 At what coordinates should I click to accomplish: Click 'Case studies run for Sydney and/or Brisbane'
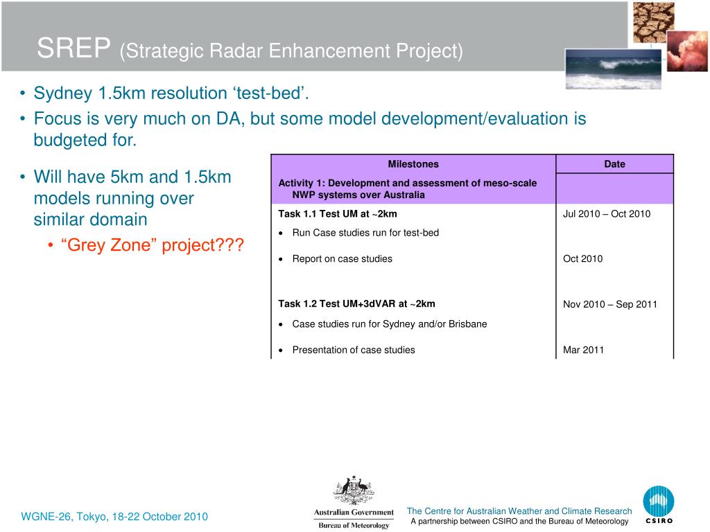(390, 324)
